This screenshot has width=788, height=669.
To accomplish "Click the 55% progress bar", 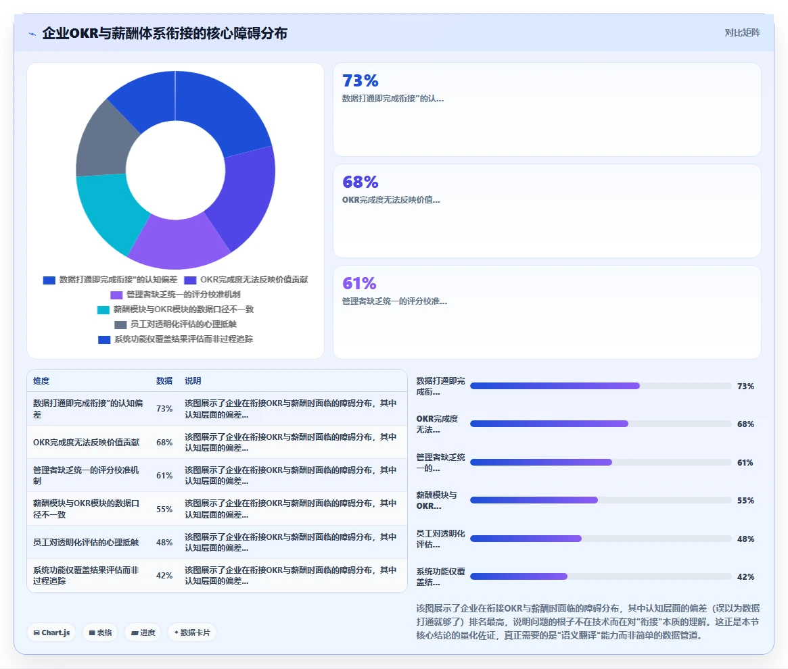I will point(601,500).
